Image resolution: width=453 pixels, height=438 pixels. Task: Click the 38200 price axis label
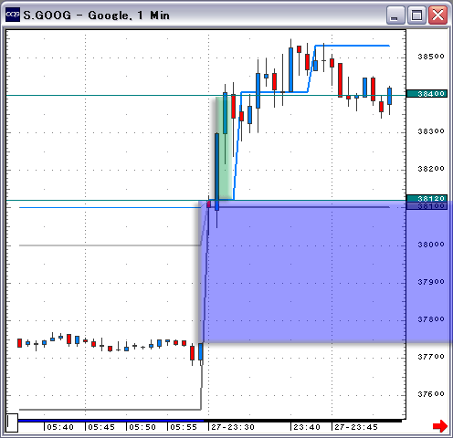coord(431,169)
